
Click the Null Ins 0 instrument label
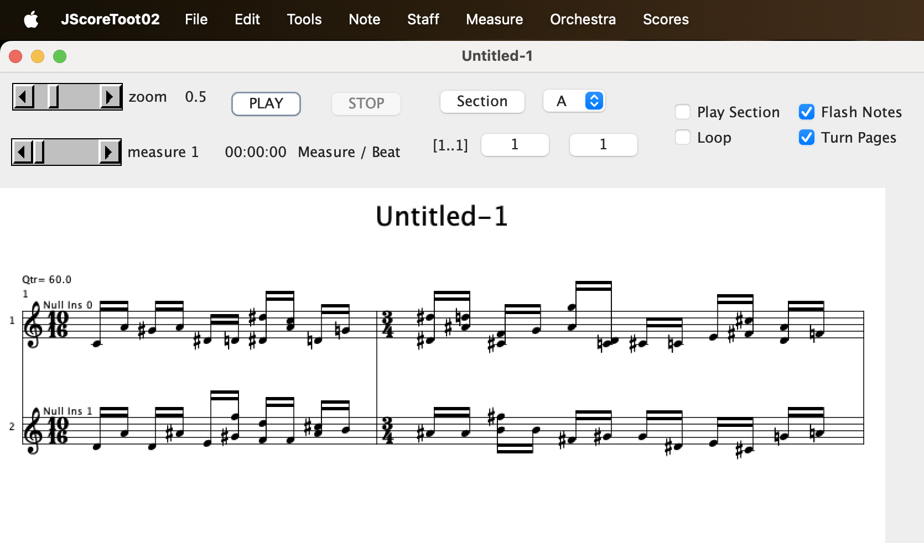click(68, 305)
